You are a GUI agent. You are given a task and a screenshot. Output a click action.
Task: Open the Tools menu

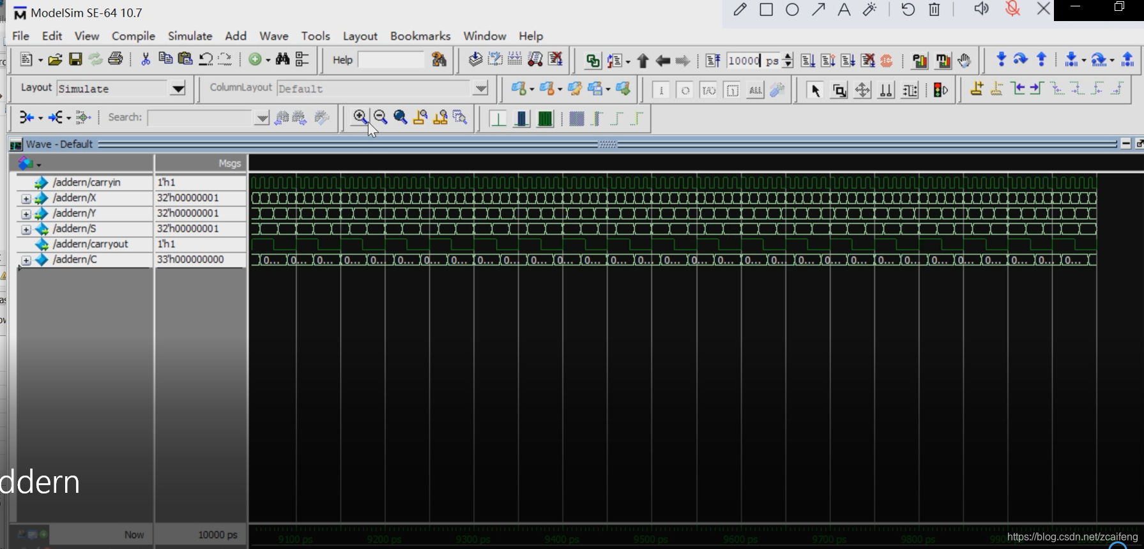[x=316, y=36]
